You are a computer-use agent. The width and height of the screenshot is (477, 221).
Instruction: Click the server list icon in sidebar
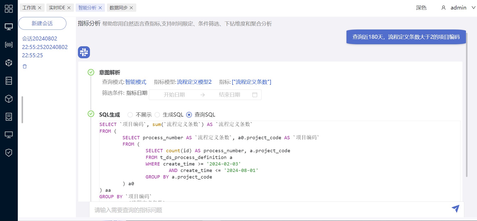[x=9, y=81]
